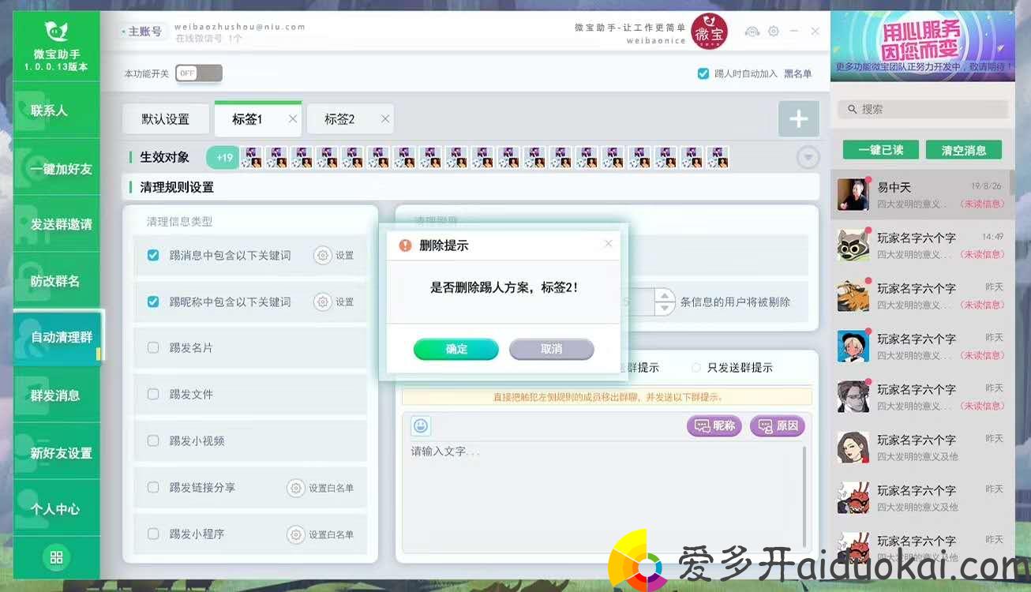Close the 标签1 tab with its X
Viewport: 1031px width, 592px height.
pyautogui.click(x=293, y=119)
